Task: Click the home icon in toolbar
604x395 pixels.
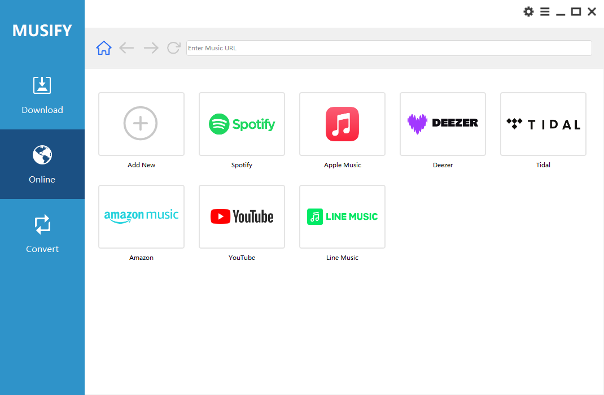Action: coord(104,48)
